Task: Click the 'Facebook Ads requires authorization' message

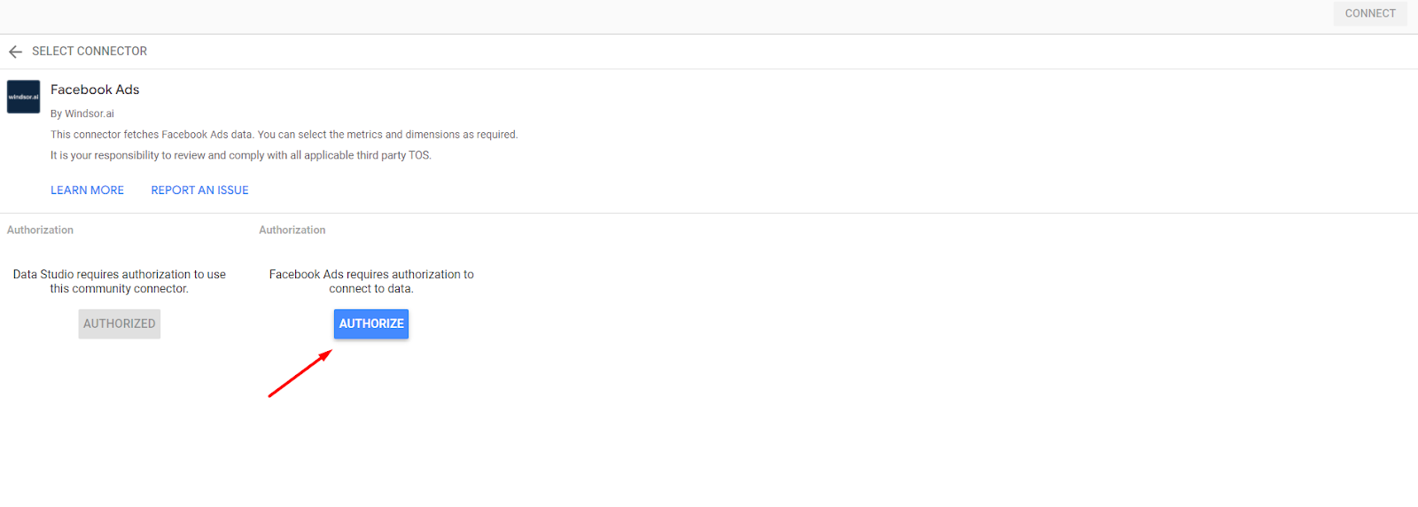Action: coord(371,282)
